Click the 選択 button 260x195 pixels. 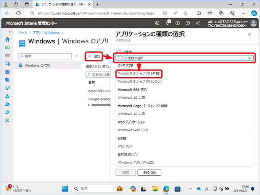125,172
